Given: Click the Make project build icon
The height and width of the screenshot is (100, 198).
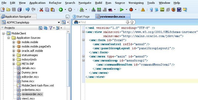Looking at the screenshot, I should (x=93, y=10).
